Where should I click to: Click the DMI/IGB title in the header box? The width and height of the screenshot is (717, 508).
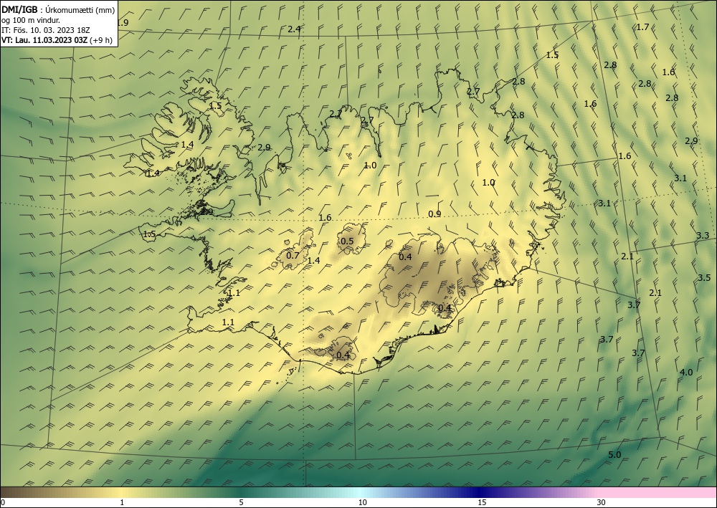(19, 10)
